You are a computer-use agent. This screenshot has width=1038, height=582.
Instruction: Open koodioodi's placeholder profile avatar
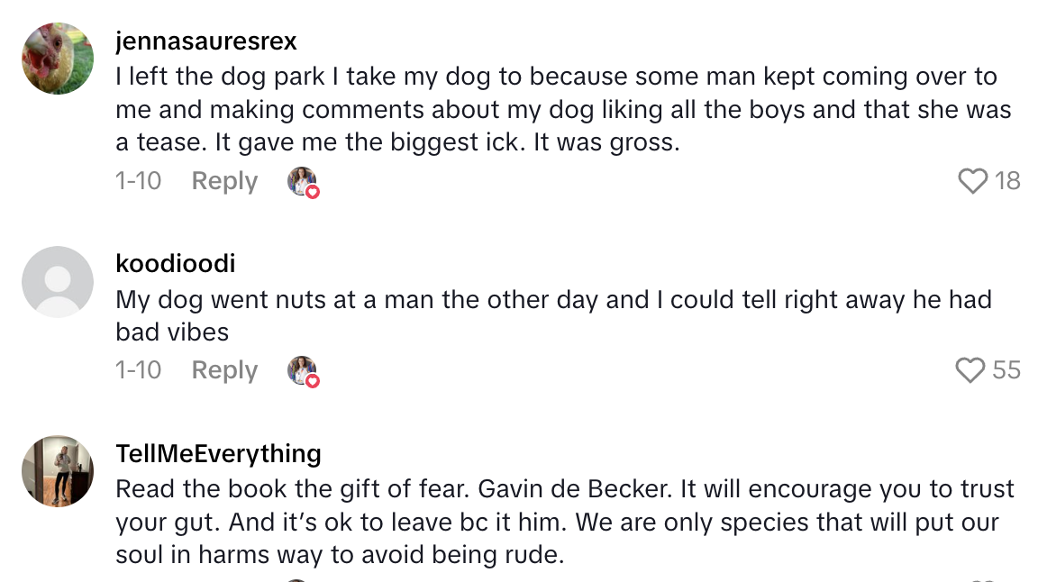pos(57,281)
